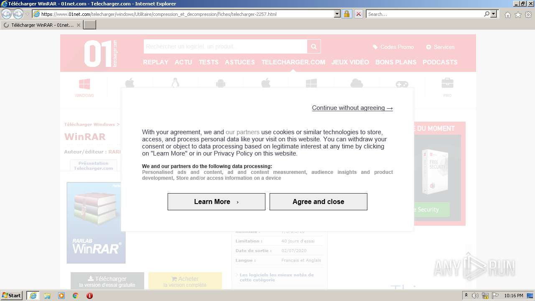
Task: Click Télécharger la version d'essai gratuite
Action: 107,281
